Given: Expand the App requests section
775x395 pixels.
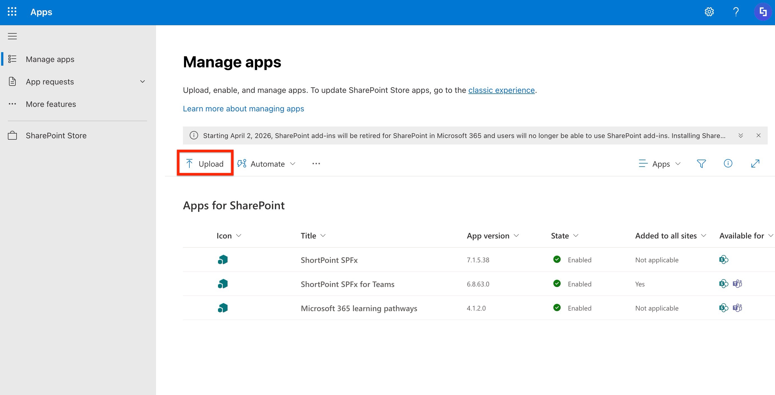Looking at the screenshot, I should click(x=143, y=82).
